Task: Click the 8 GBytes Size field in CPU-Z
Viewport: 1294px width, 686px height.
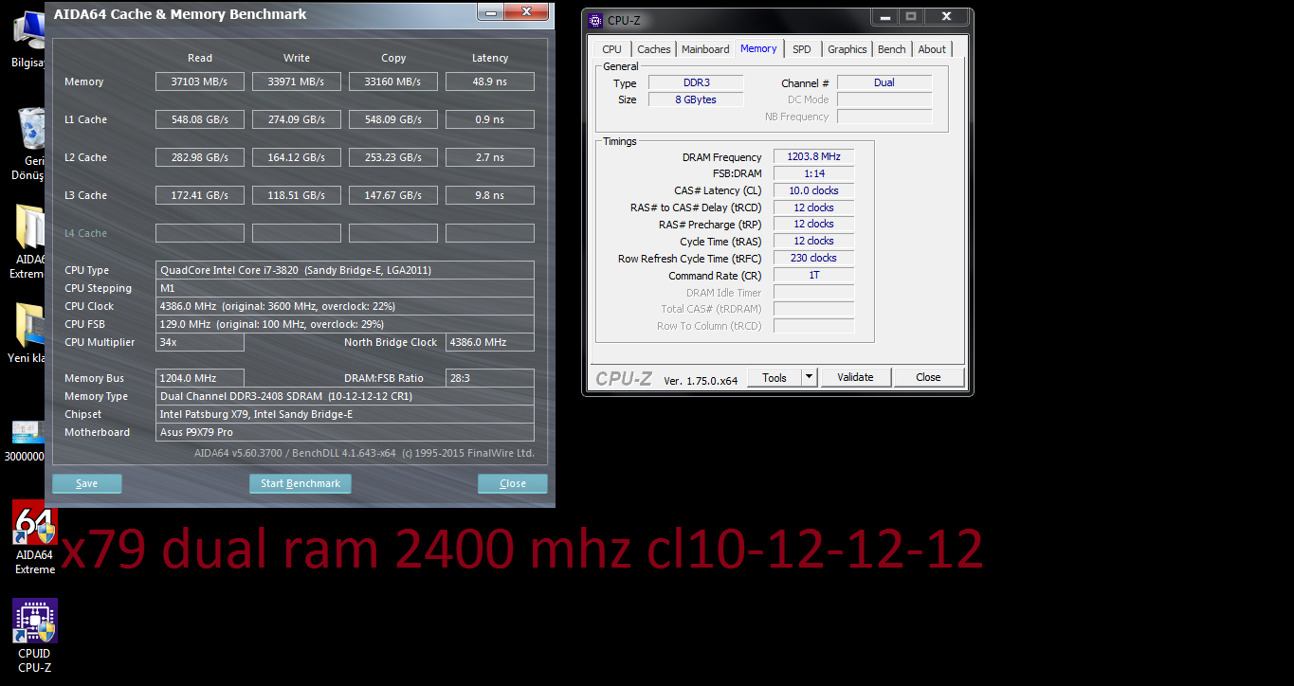Action: pos(696,99)
